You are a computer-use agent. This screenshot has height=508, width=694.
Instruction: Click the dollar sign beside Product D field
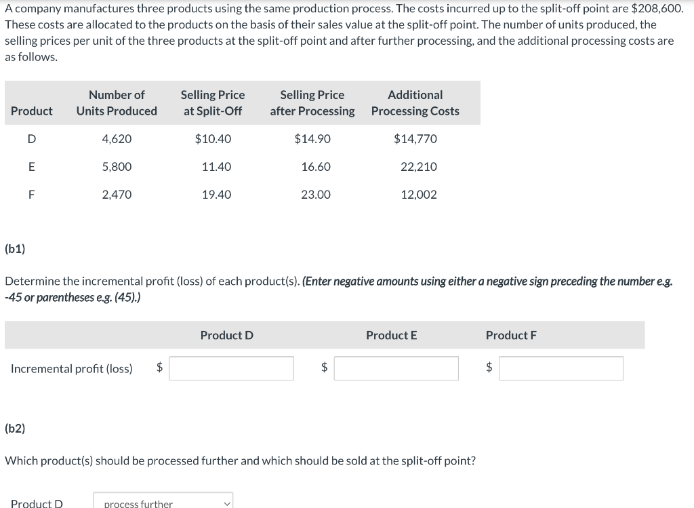tap(159, 368)
